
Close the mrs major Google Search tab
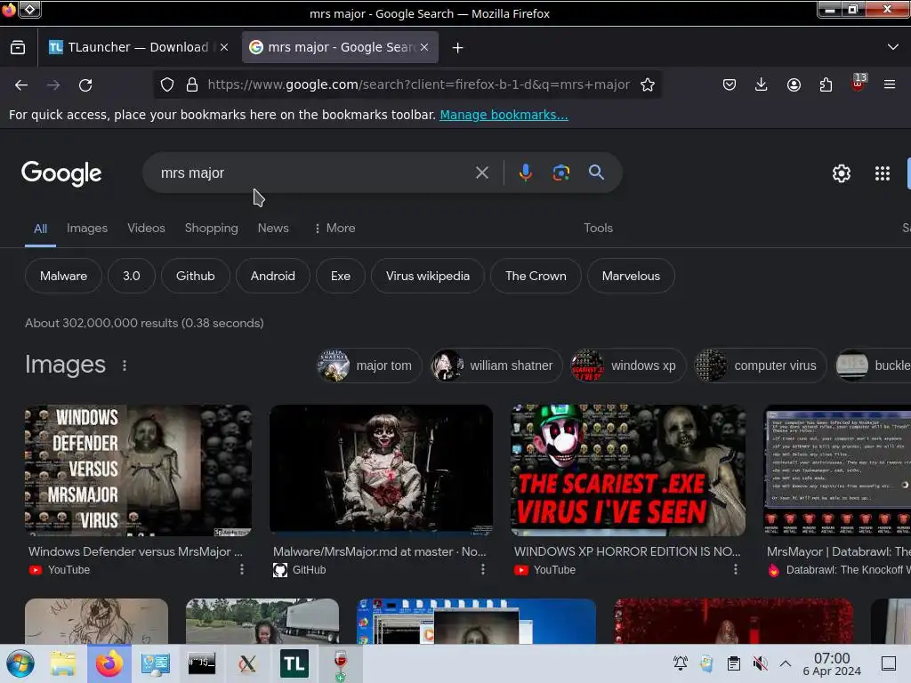[x=424, y=47]
